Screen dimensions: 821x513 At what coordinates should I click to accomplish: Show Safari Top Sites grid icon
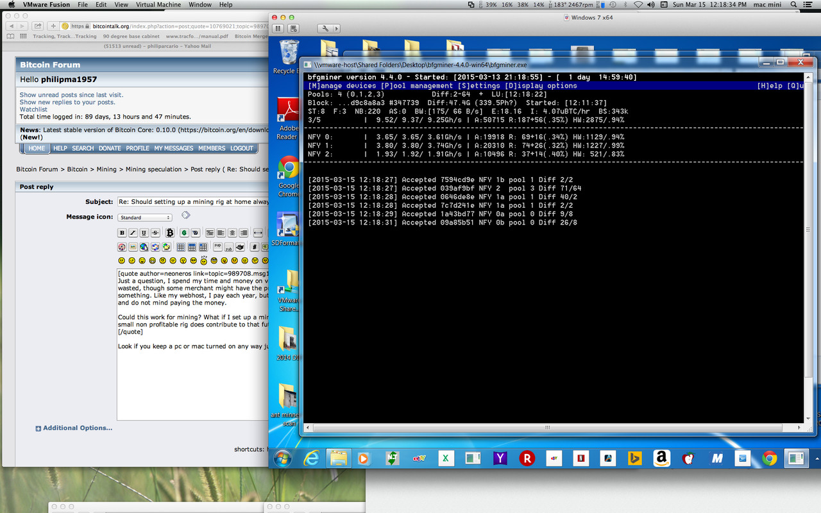pos(23,36)
